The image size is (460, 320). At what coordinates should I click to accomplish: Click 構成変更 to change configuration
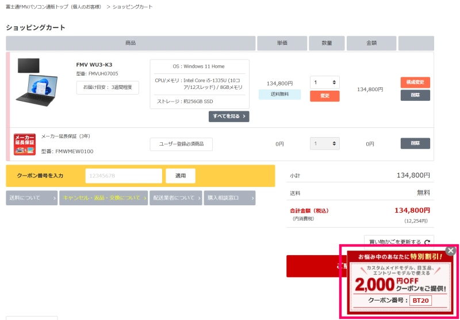pyautogui.click(x=415, y=82)
